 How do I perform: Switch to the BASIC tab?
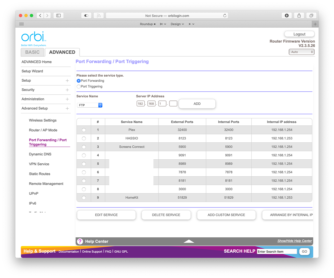coord(32,52)
